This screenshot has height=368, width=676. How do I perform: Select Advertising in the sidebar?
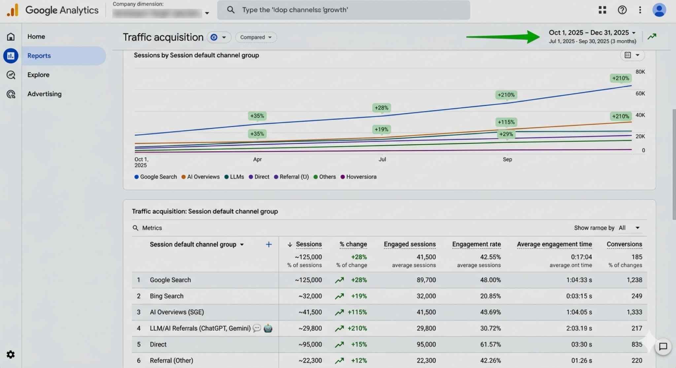(45, 94)
